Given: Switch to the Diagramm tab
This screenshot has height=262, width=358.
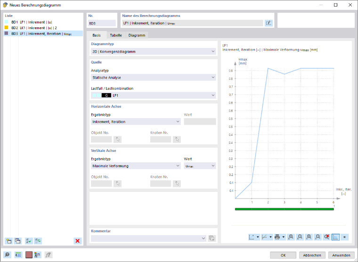Looking at the screenshot, I should [x=137, y=35].
